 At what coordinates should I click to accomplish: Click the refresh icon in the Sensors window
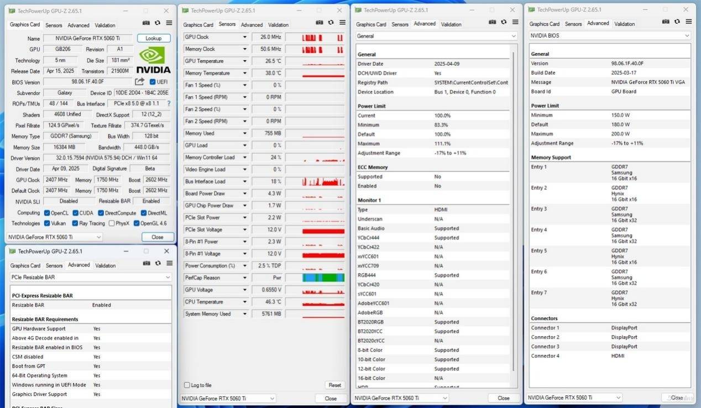pos(331,23)
